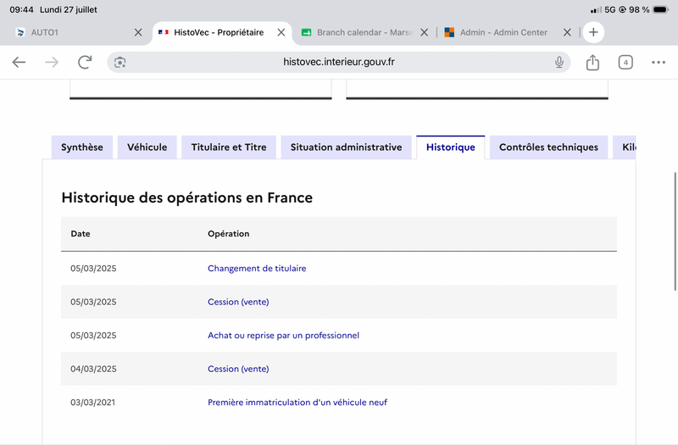Viewport: 678px width, 445px height.
Task: Open the Synthèse tab
Action: [82, 147]
